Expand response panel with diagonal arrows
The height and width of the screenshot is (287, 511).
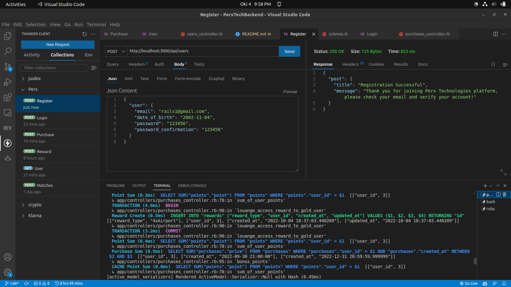[503, 172]
